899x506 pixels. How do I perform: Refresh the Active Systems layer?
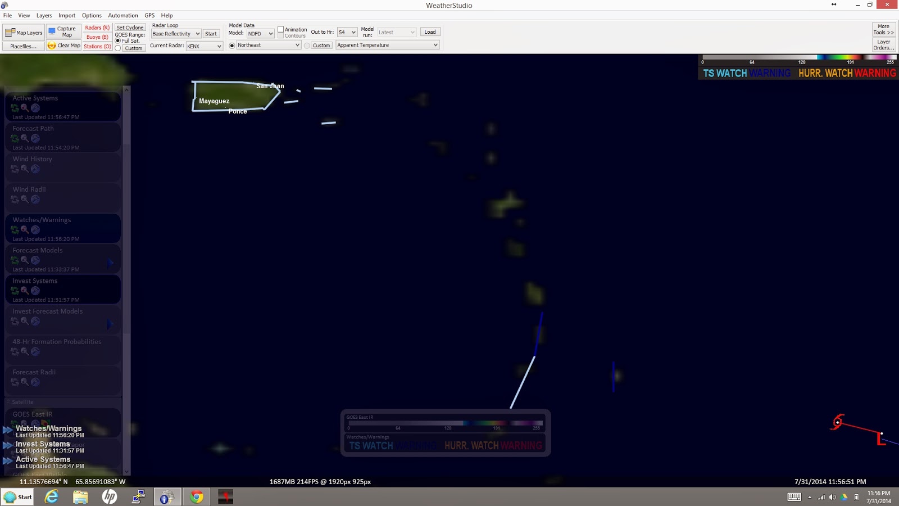coord(15,108)
